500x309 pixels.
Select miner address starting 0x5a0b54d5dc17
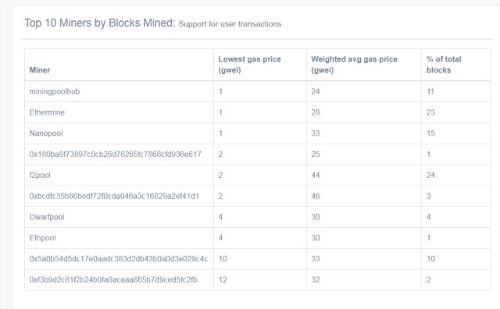pyautogui.click(x=118, y=258)
